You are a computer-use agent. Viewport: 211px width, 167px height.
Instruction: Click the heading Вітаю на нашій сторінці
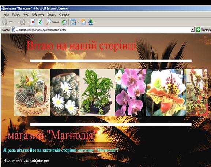pos(82,45)
